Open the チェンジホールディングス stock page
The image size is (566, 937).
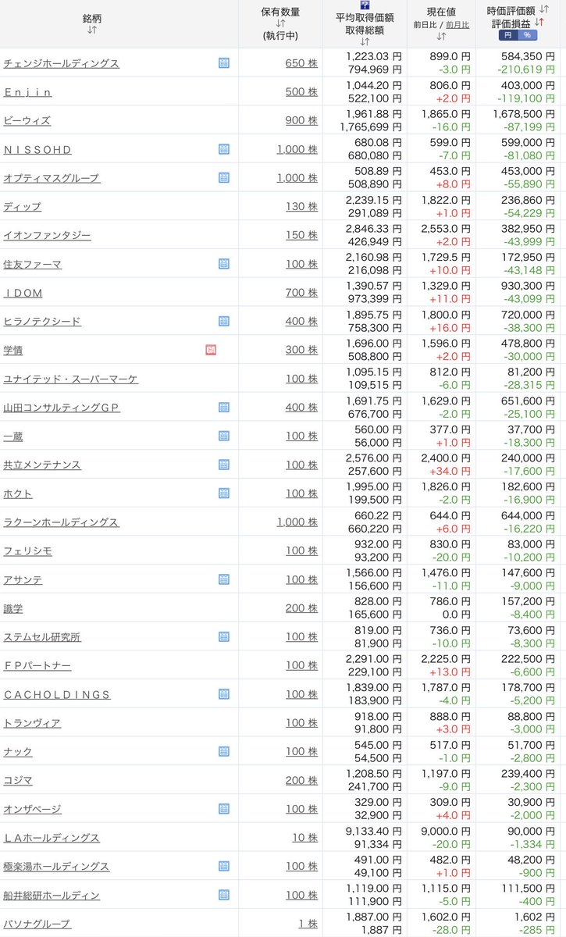[62, 63]
